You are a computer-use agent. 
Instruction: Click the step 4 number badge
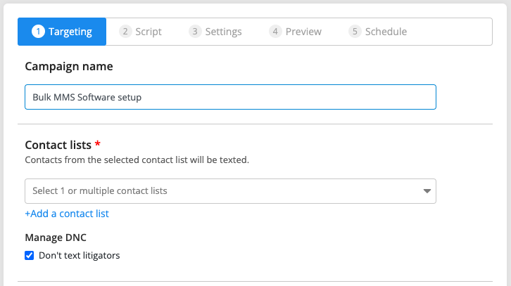pyautogui.click(x=275, y=32)
